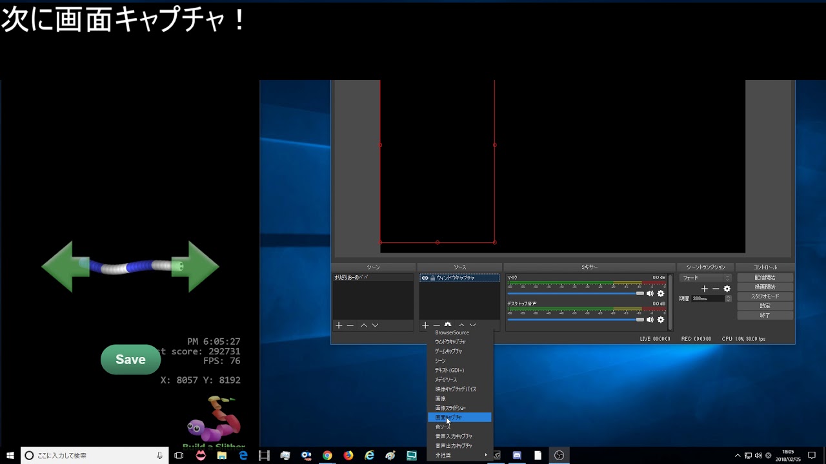This screenshot has width=826, height=464.
Task: Click the Windows search box
Action: [95, 455]
